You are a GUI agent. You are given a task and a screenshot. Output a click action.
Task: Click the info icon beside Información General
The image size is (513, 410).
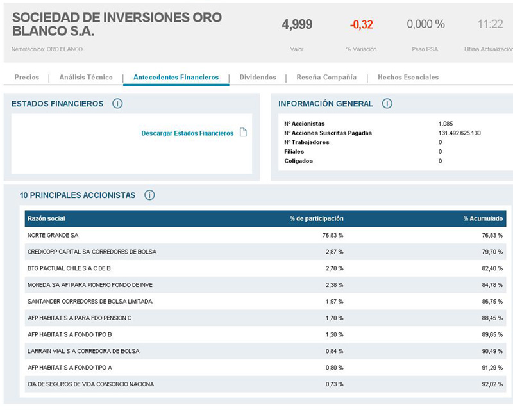coord(387,104)
